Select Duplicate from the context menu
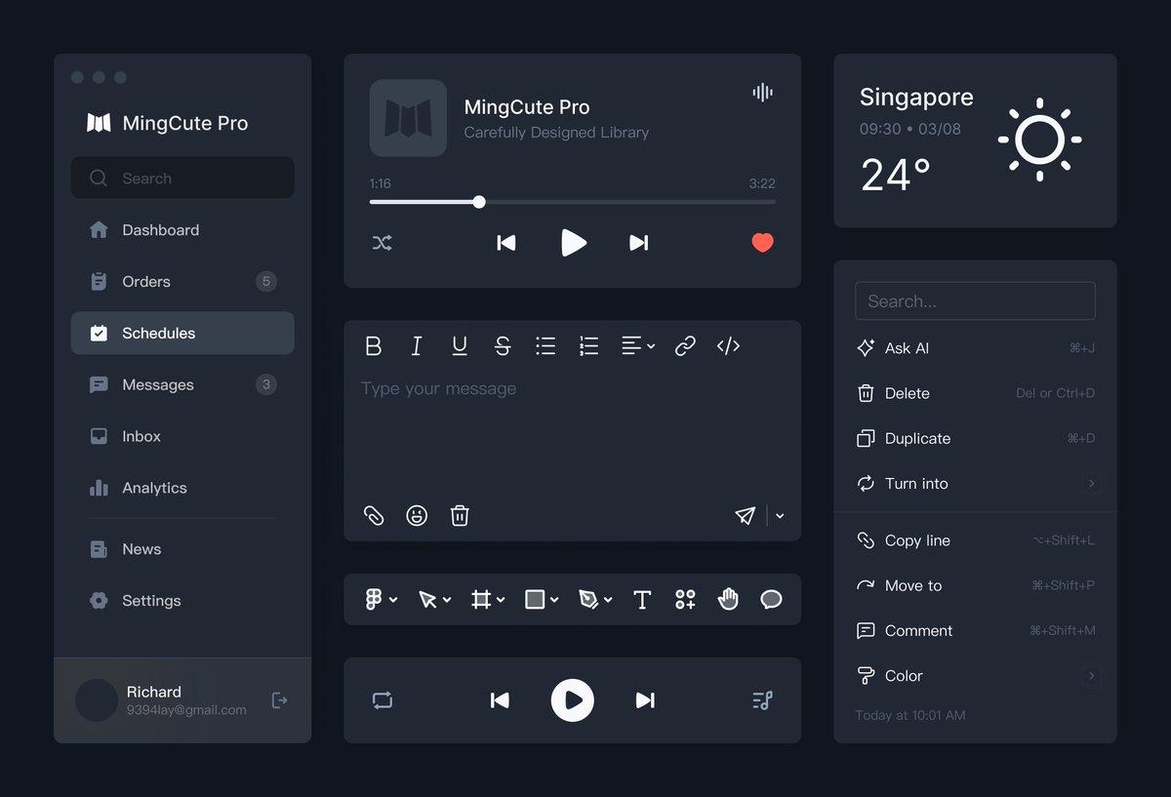This screenshot has height=797, width=1171. tap(975, 438)
